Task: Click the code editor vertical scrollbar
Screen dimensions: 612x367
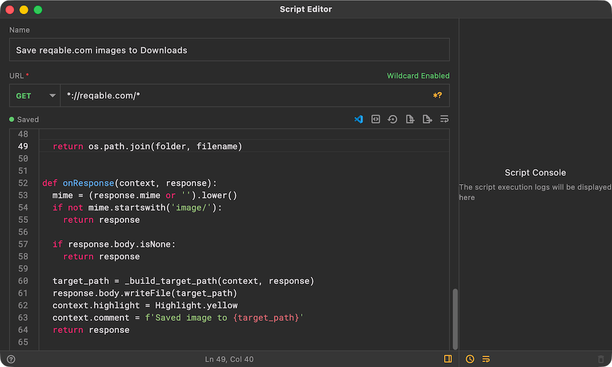Action: tap(455, 319)
